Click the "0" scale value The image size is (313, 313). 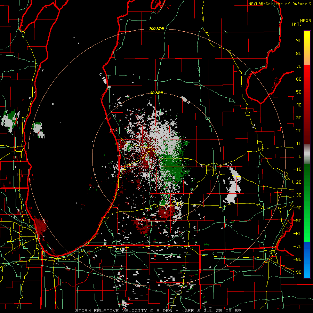pos(300,156)
